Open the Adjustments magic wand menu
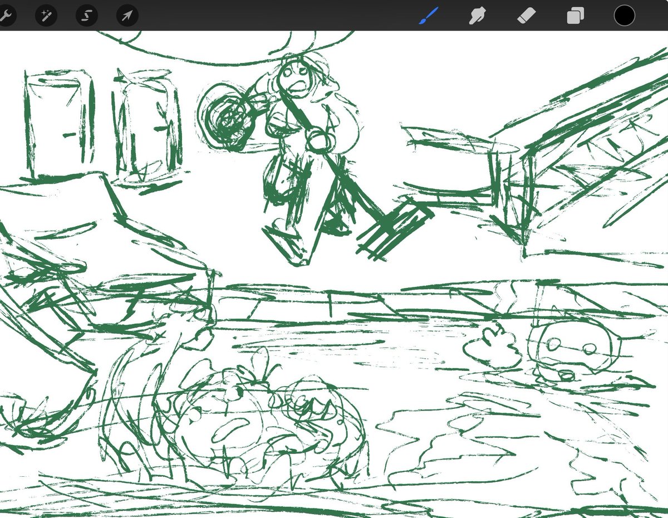This screenshot has width=668, height=518. [x=46, y=15]
